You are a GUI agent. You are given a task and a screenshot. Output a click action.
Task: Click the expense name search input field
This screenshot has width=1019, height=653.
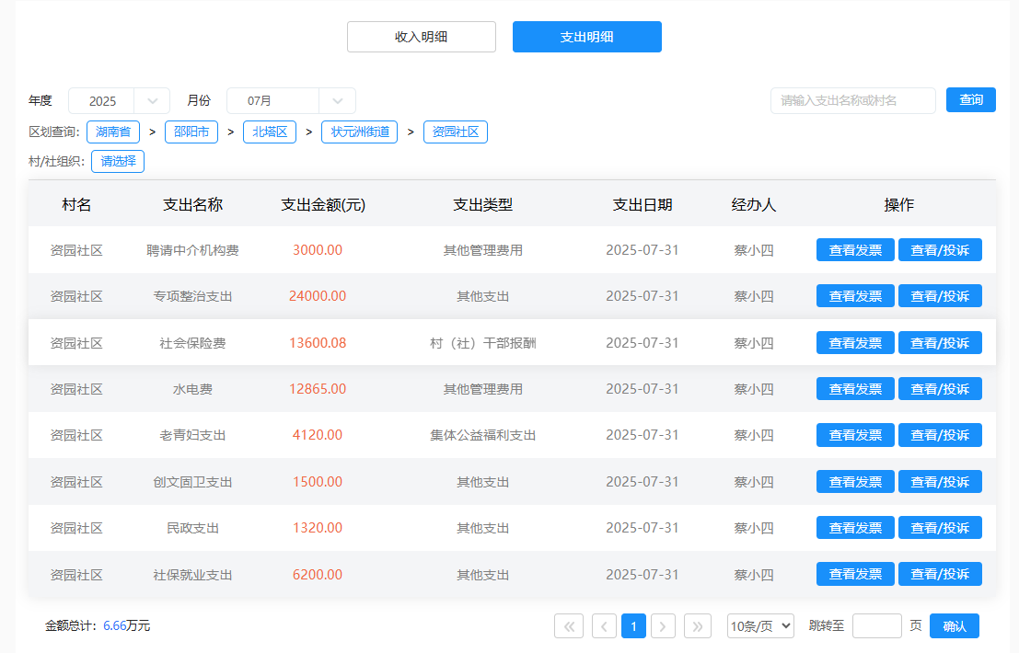click(852, 100)
